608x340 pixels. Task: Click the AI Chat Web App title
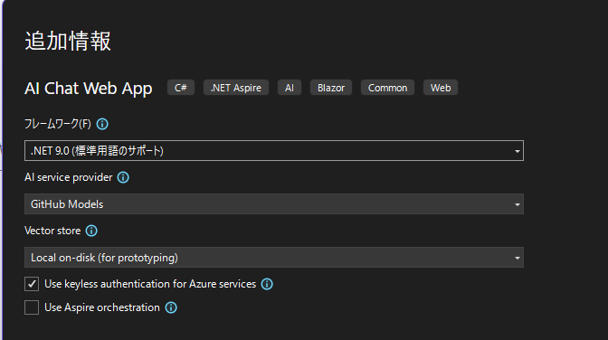89,89
